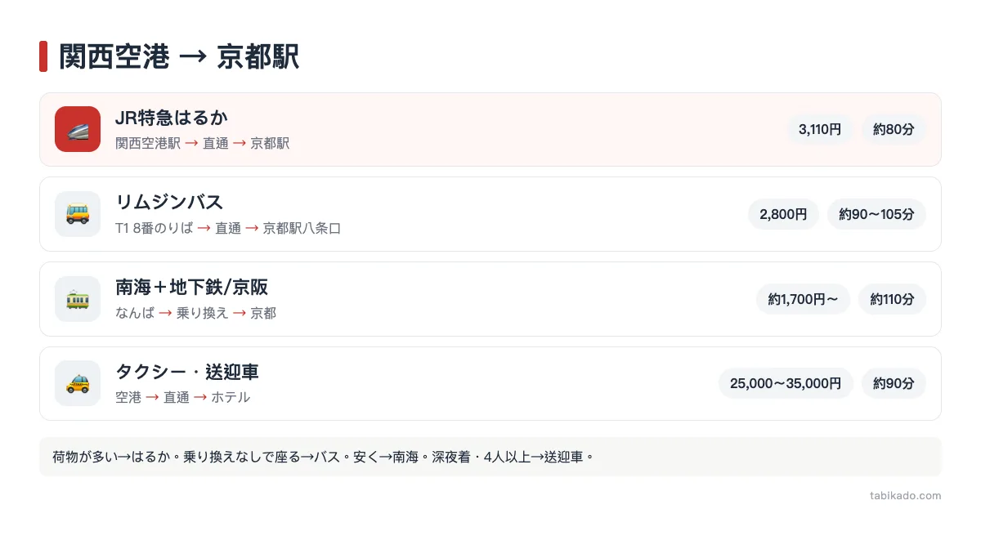
Task: Click the 約1,700円〜 price badge
Action: pyautogui.click(x=803, y=299)
